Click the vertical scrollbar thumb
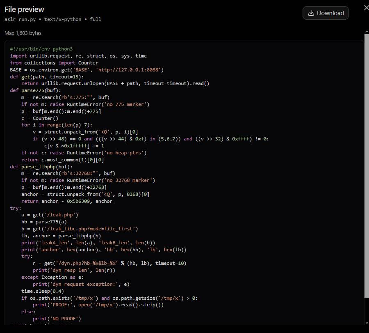Screen dimensions: 369x333 point(367,166)
